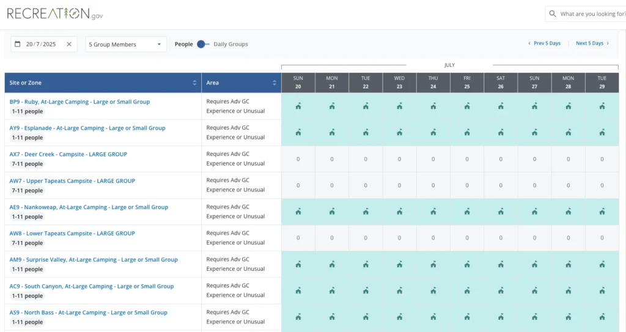
Task: Clear the date with the X icon
Action: click(x=69, y=44)
